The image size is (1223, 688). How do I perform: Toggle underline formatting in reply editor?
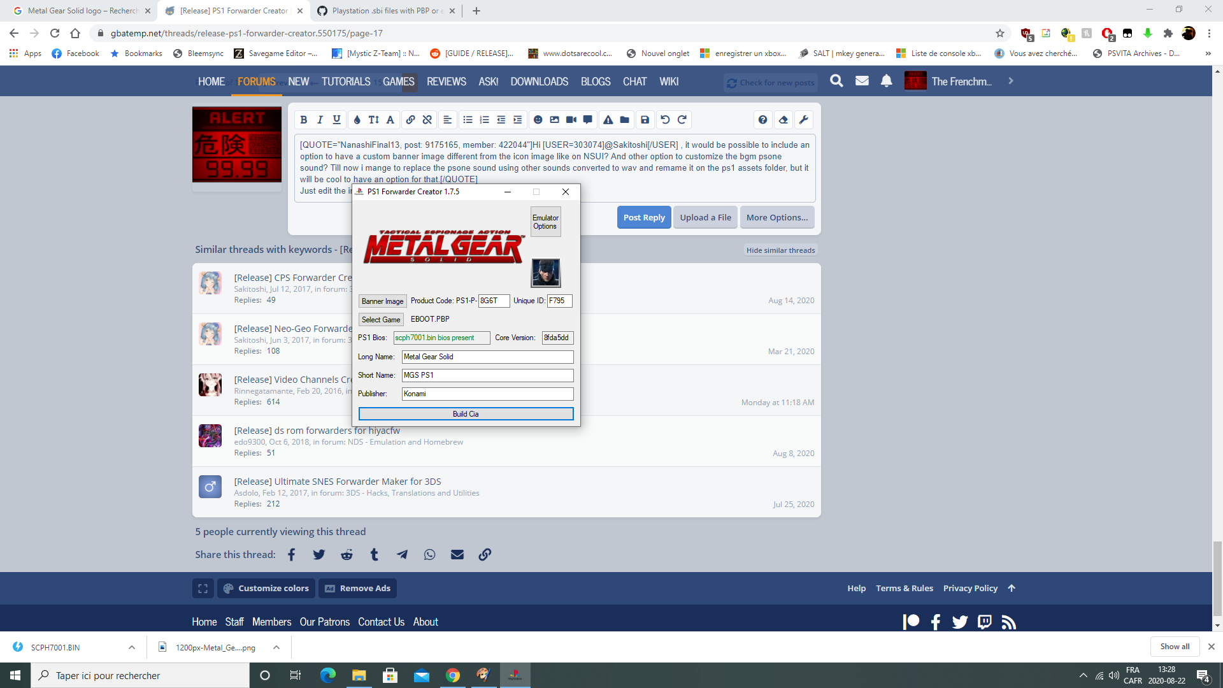tap(337, 120)
